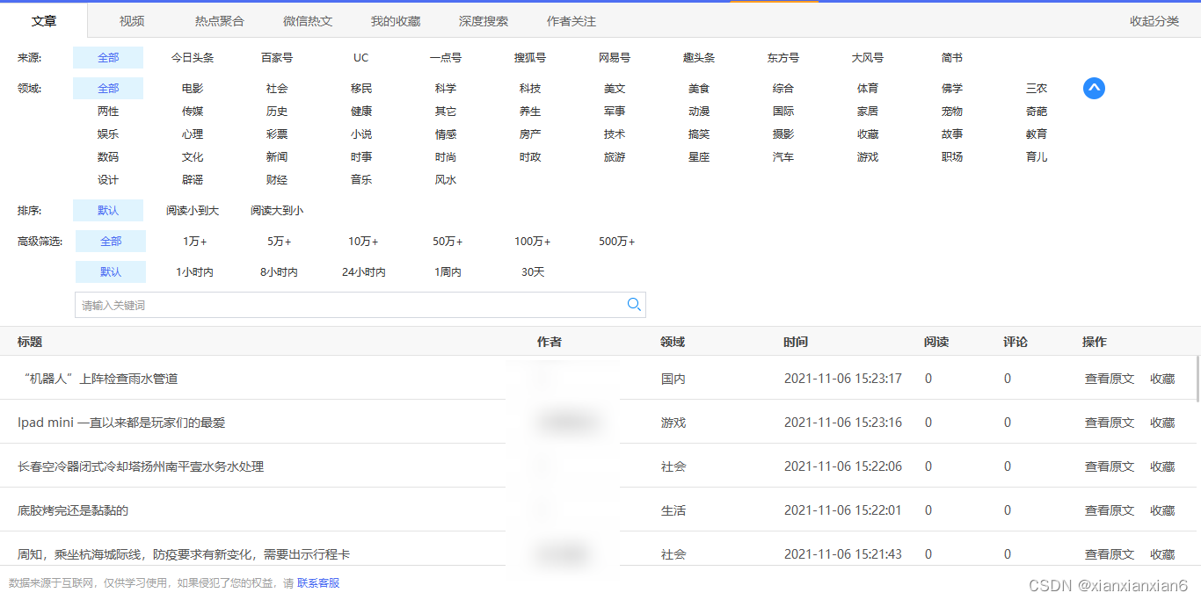Viewport: 1201px width, 600px height.
Task: Click 收起分类 to collapse filters
Action: [x=1154, y=21]
